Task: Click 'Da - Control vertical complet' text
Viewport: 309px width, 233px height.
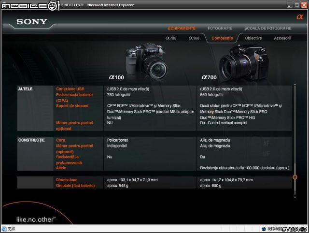Action: 224,123
